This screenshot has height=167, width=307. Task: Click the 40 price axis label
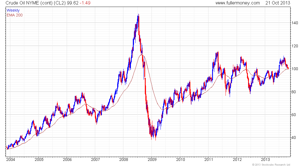pyautogui.click(x=294, y=137)
